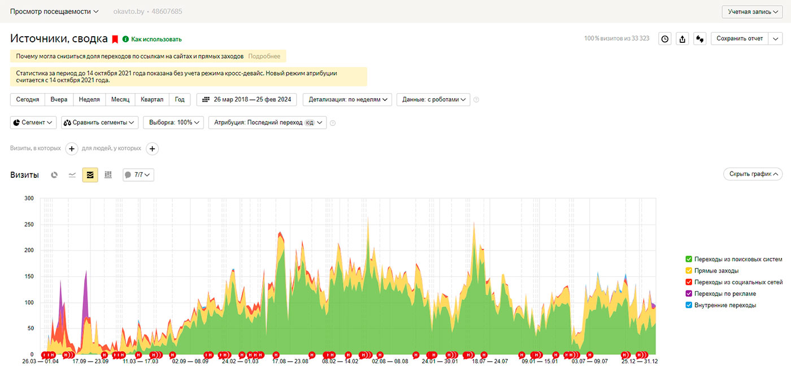Open Данные: с роботами dropdown

click(433, 99)
